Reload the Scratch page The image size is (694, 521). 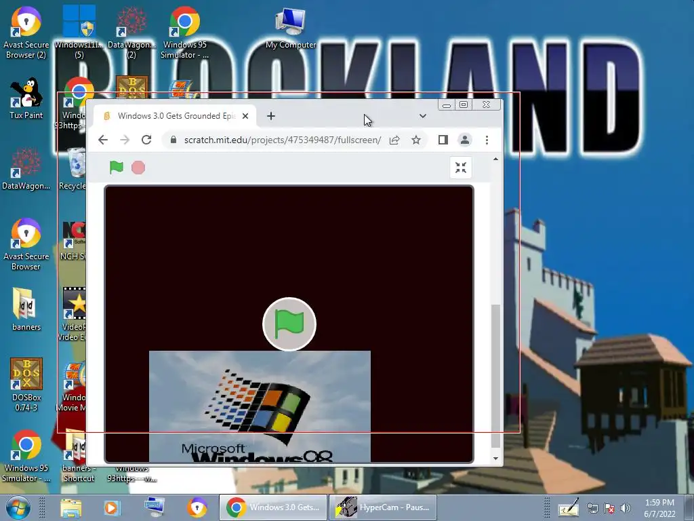tap(146, 140)
